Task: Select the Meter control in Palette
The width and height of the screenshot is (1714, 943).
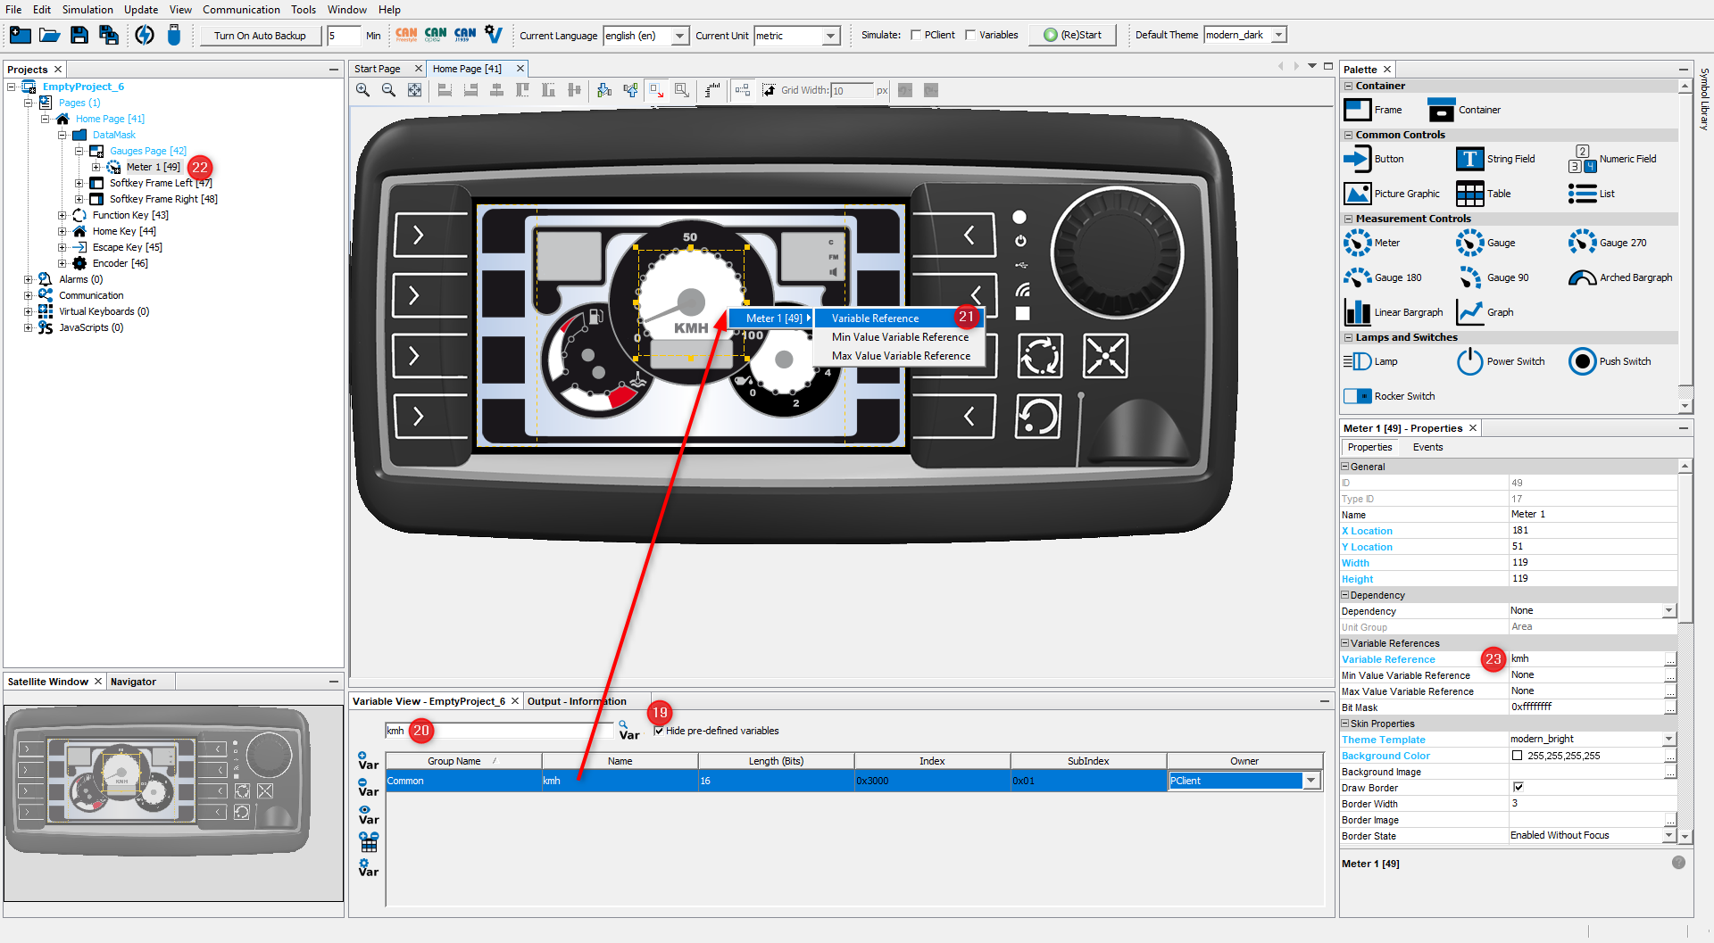Action: tap(1358, 243)
